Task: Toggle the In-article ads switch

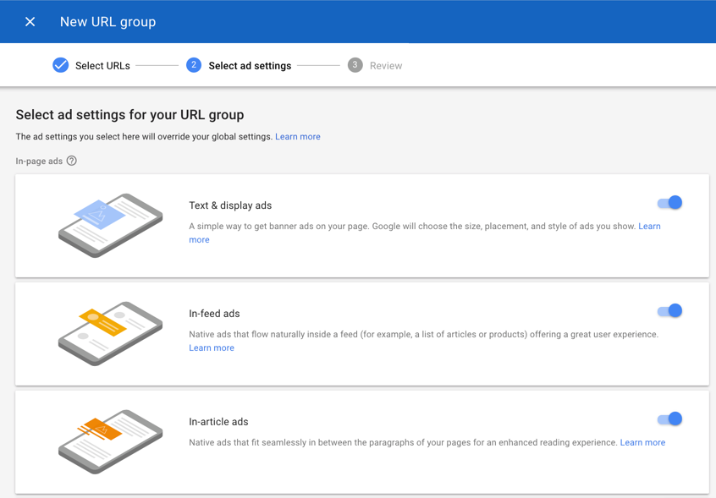Action: pyautogui.click(x=669, y=419)
